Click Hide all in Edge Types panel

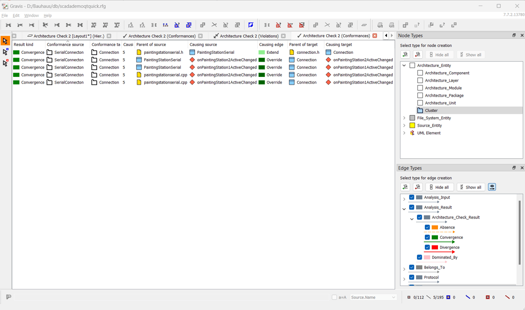(x=439, y=187)
